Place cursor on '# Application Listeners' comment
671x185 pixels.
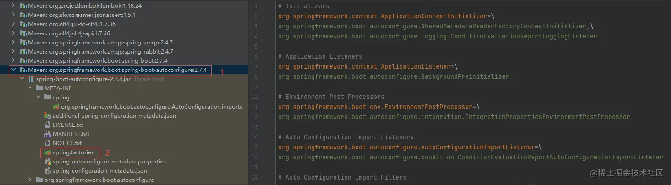pyautogui.click(x=320, y=56)
